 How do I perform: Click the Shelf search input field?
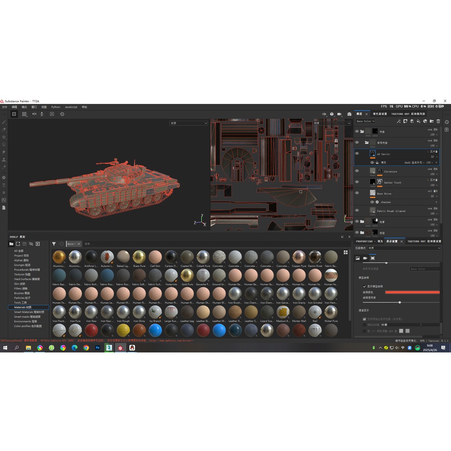pyautogui.click(x=216, y=244)
